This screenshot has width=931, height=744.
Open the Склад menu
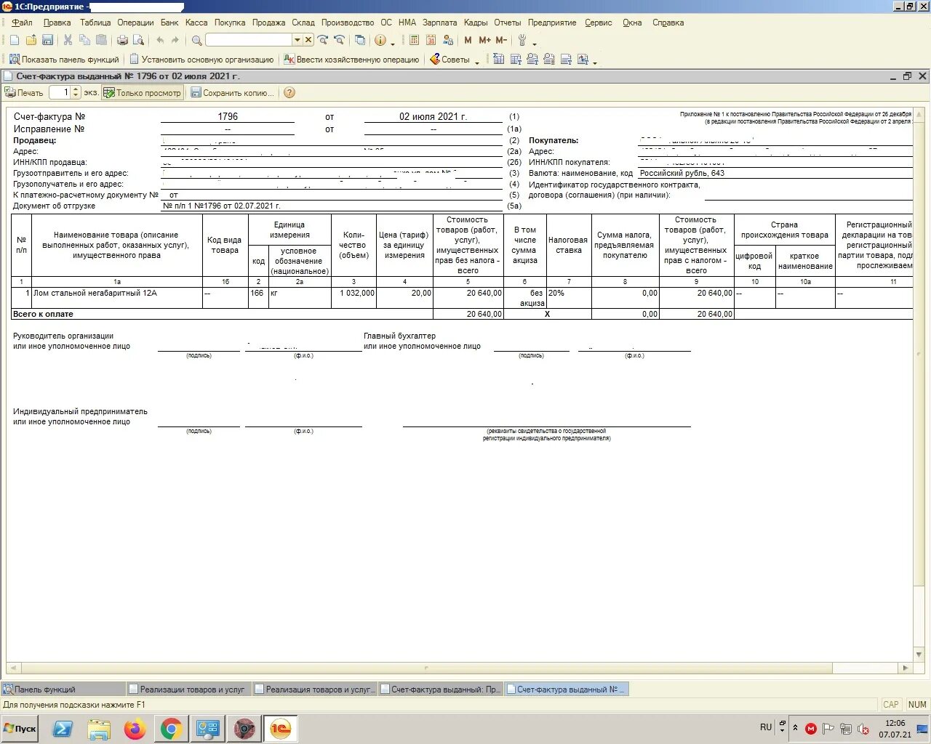(x=303, y=23)
